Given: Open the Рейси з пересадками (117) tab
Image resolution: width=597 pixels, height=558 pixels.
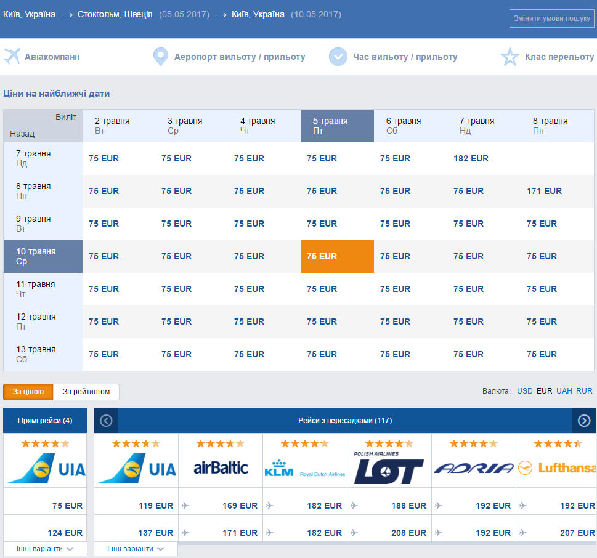Looking at the screenshot, I should [x=345, y=421].
